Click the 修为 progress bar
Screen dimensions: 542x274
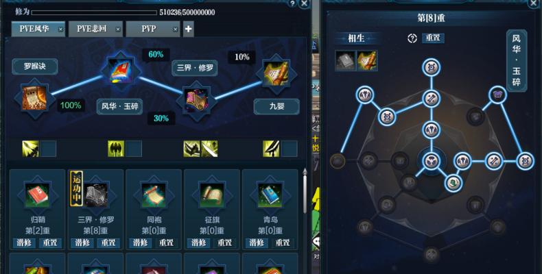94,13
